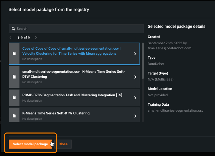Expand small-multiseries-segmentation K-Means package chevron

[x=135, y=77]
